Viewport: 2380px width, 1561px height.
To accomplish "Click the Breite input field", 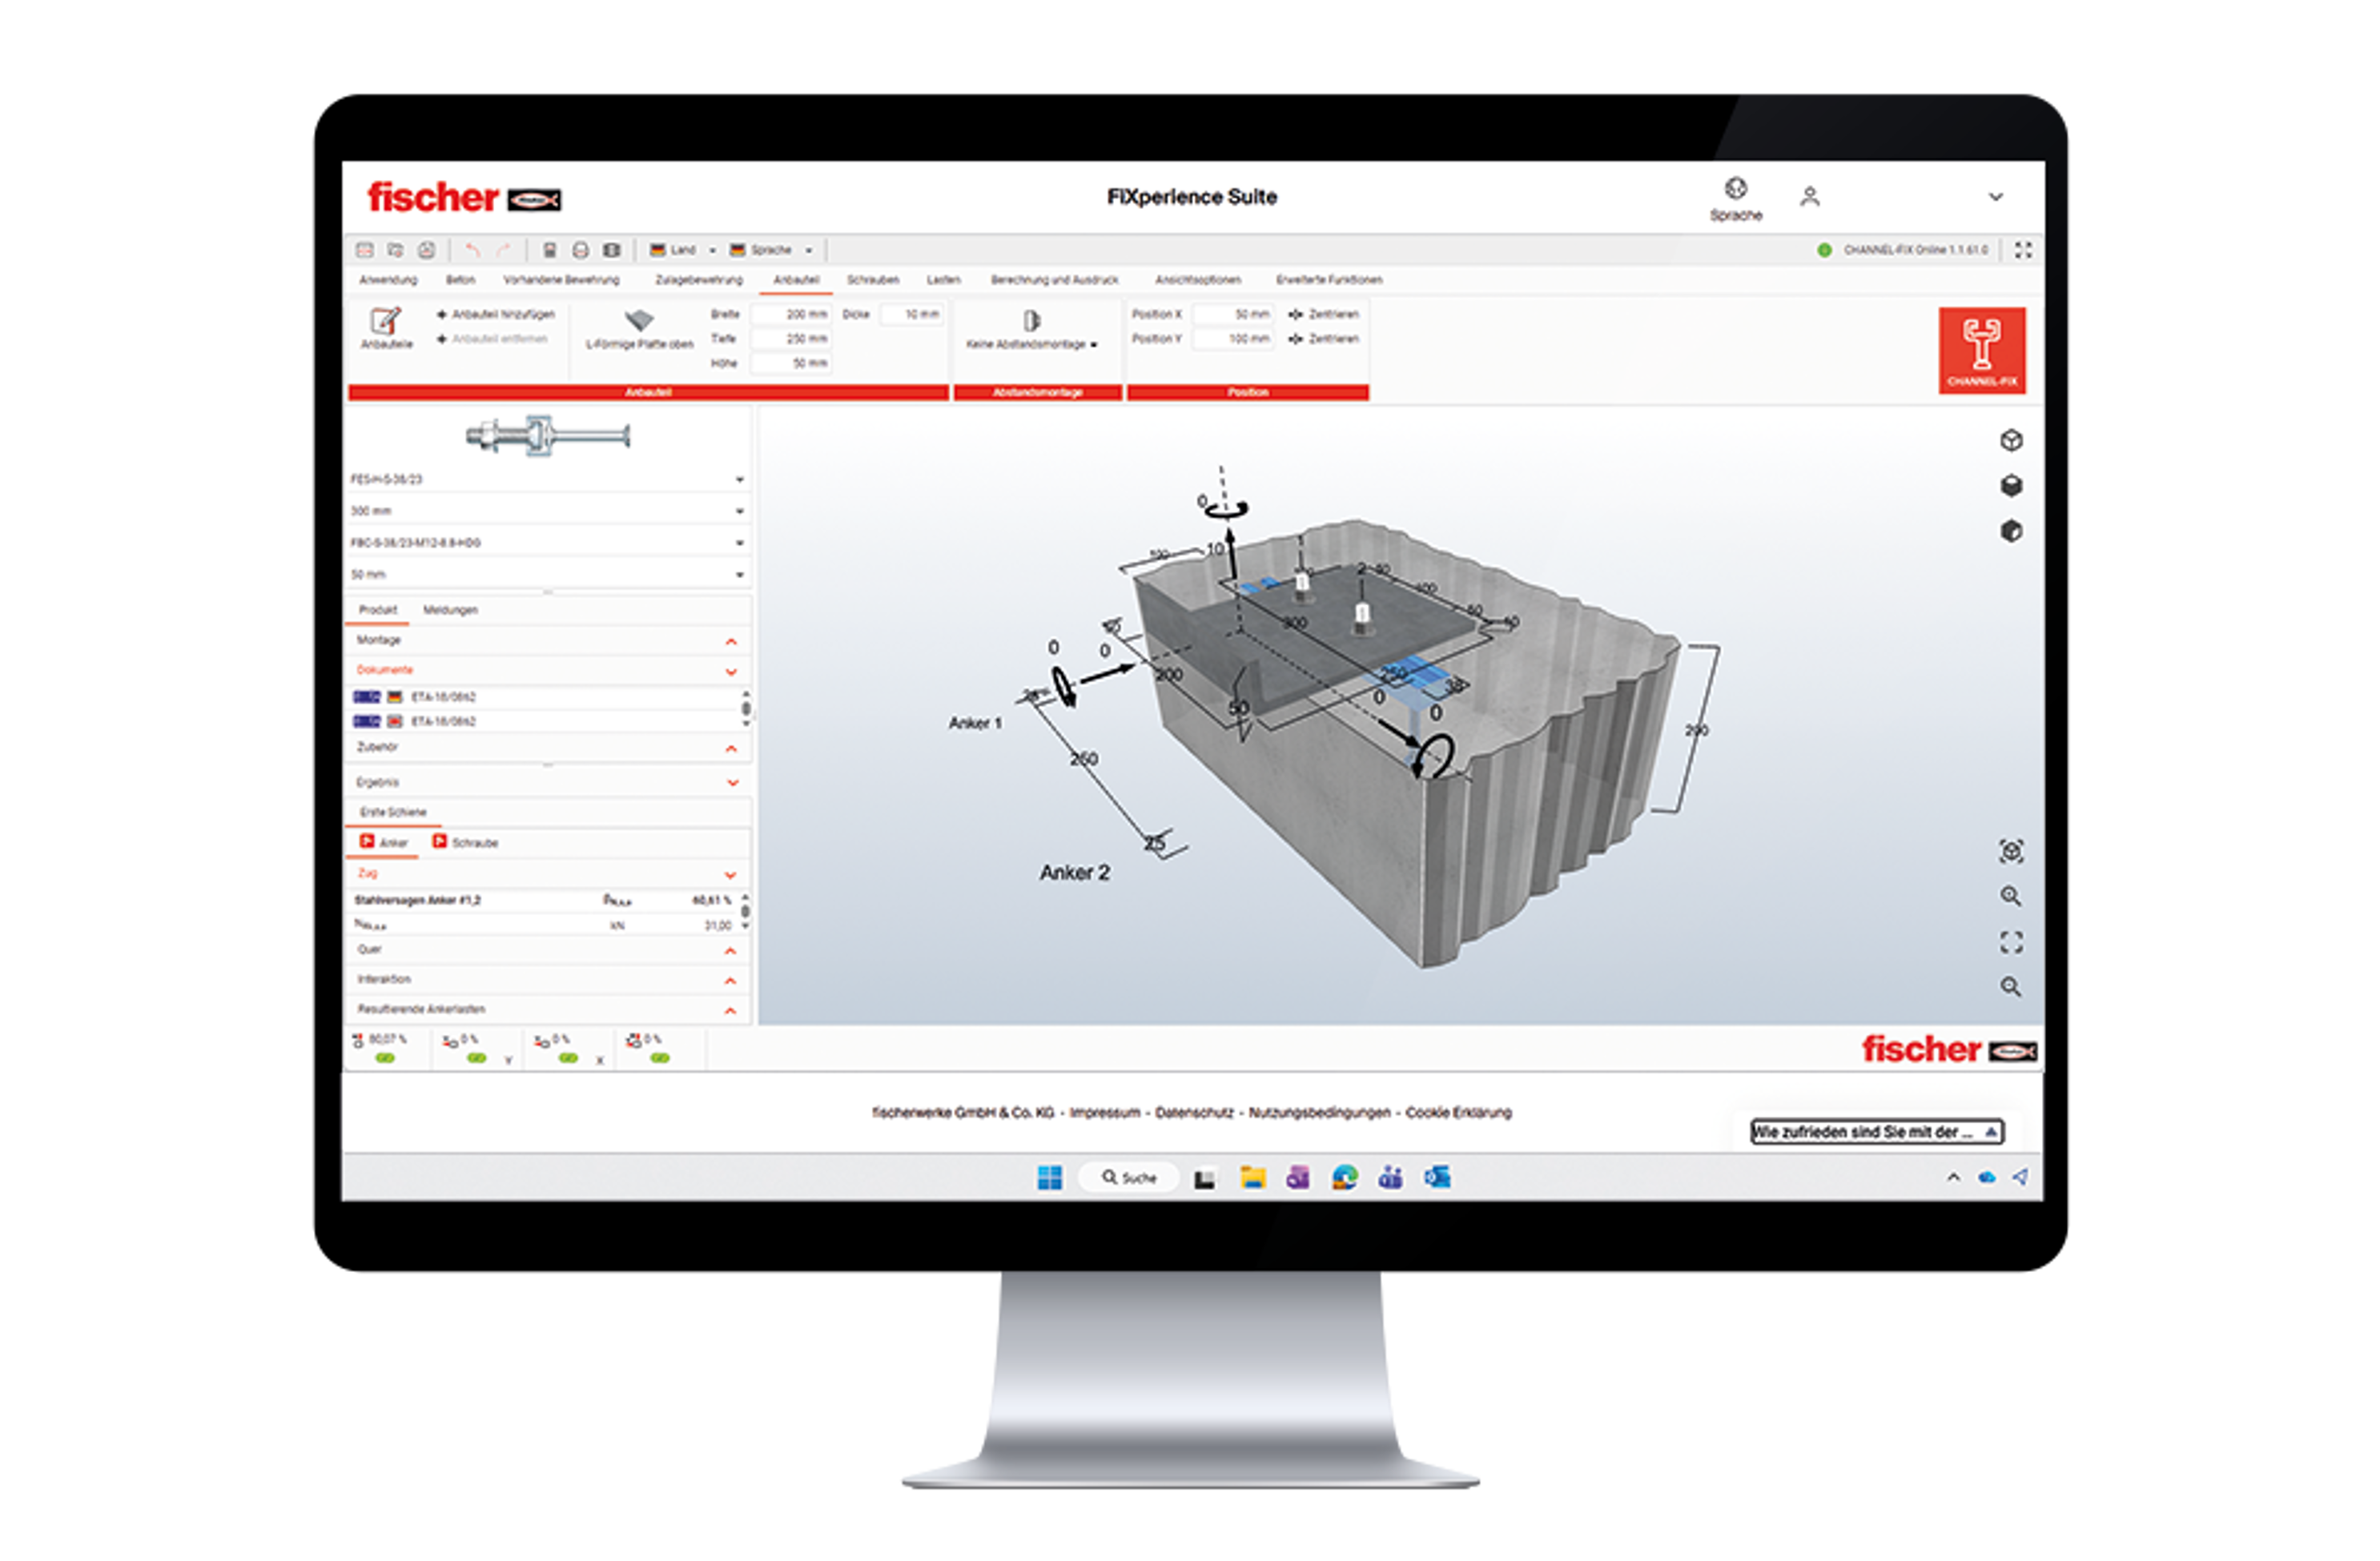I will pyautogui.click(x=792, y=314).
